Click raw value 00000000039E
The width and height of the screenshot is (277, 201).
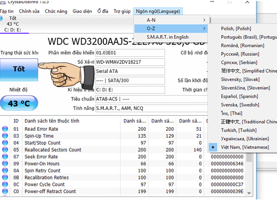click(227, 191)
